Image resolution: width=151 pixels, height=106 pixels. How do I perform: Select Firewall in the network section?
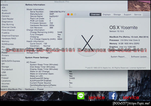[x=5, y=78]
